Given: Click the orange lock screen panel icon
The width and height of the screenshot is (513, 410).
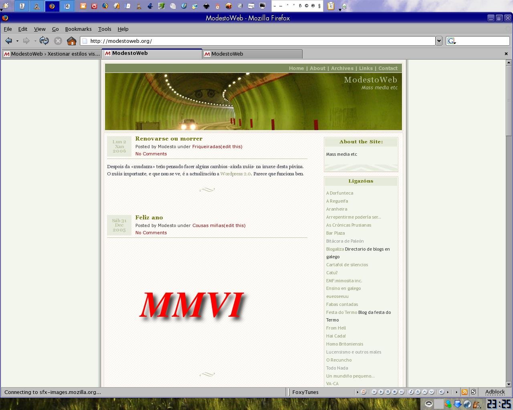Looking at the screenshot, I should [x=83, y=6].
